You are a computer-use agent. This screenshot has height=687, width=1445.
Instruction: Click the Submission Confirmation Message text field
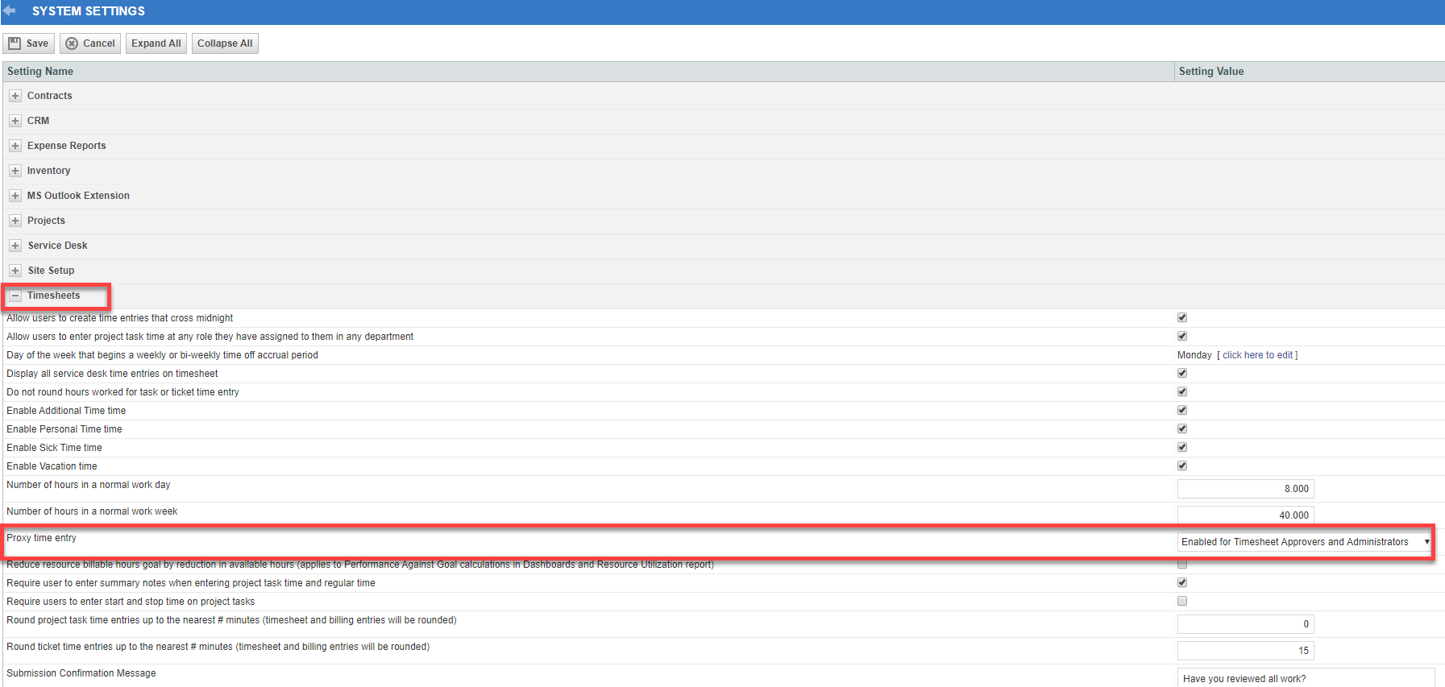coord(1305,678)
